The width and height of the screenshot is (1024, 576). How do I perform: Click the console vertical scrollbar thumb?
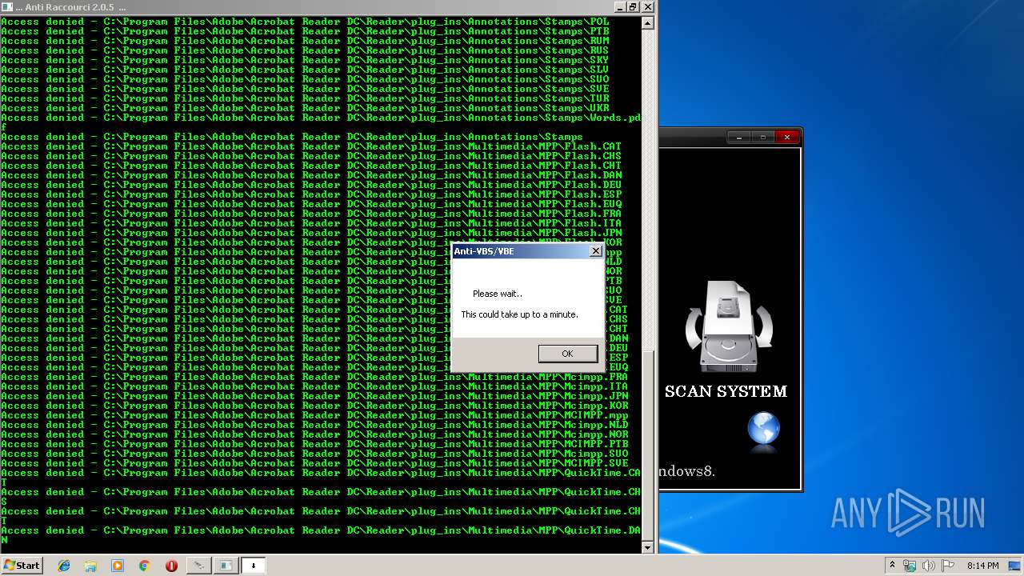(x=649, y=446)
